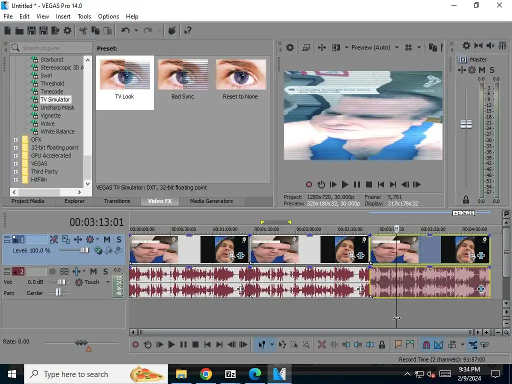The height and width of the screenshot is (384, 512).
Task: Mute audio track 2
Action: coord(93,271)
